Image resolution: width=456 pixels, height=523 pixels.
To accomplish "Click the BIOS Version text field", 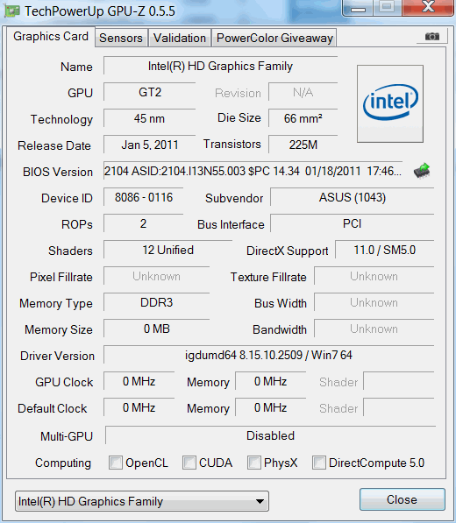I will (253, 171).
